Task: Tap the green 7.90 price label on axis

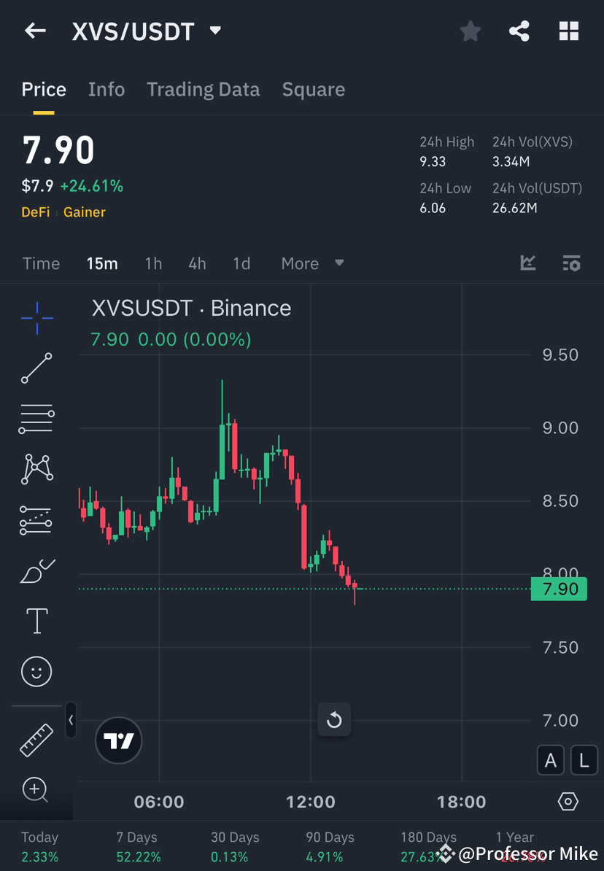Action: (x=559, y=589)
